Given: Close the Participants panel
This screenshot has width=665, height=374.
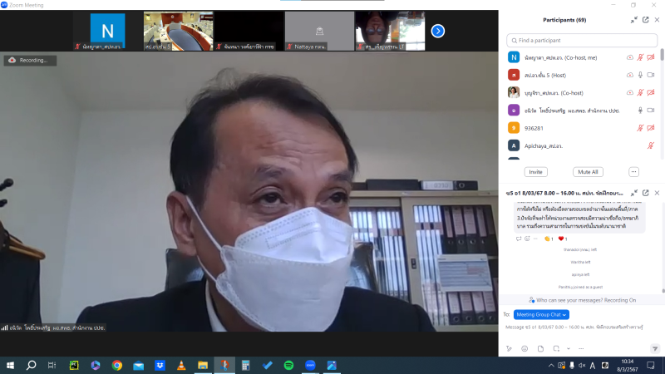Looking at the screenshot, I should [657, 20].
